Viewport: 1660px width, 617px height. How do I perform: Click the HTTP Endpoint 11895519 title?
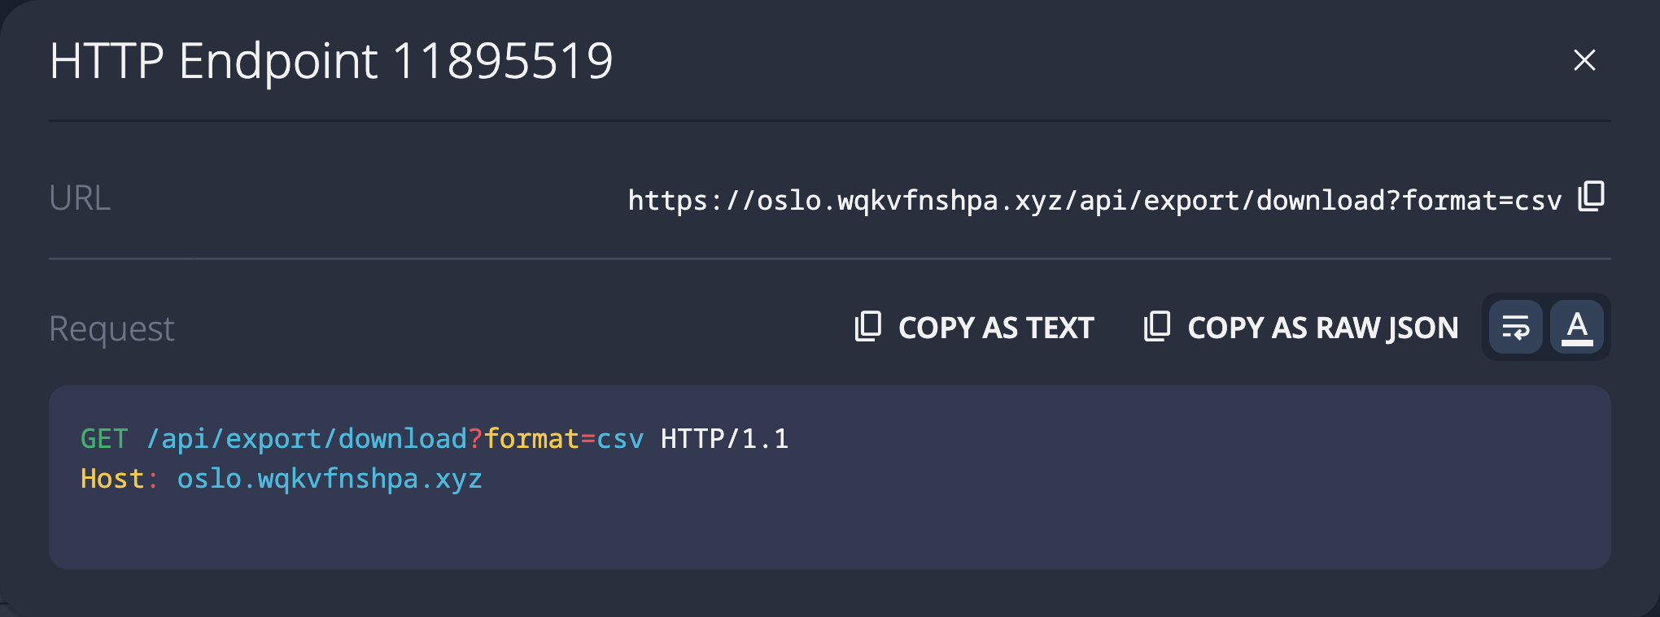(x=330, y=61)
